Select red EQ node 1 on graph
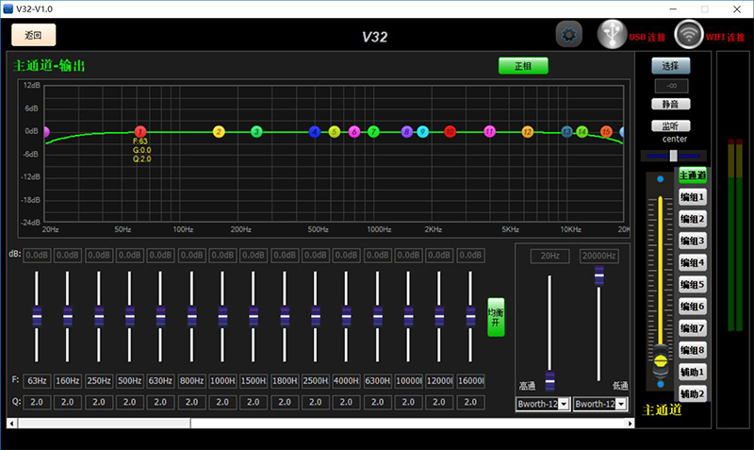The image size is (754, 450). click(140, 131)
